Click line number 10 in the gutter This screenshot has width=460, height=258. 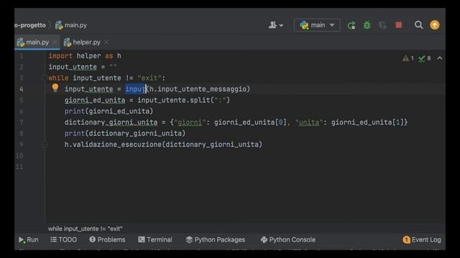19,156
